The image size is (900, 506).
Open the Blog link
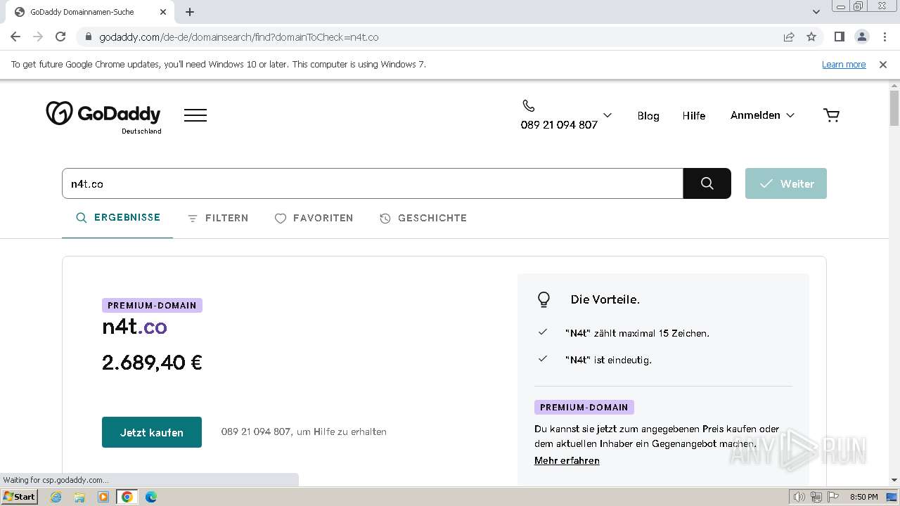(x=648, y=116)
